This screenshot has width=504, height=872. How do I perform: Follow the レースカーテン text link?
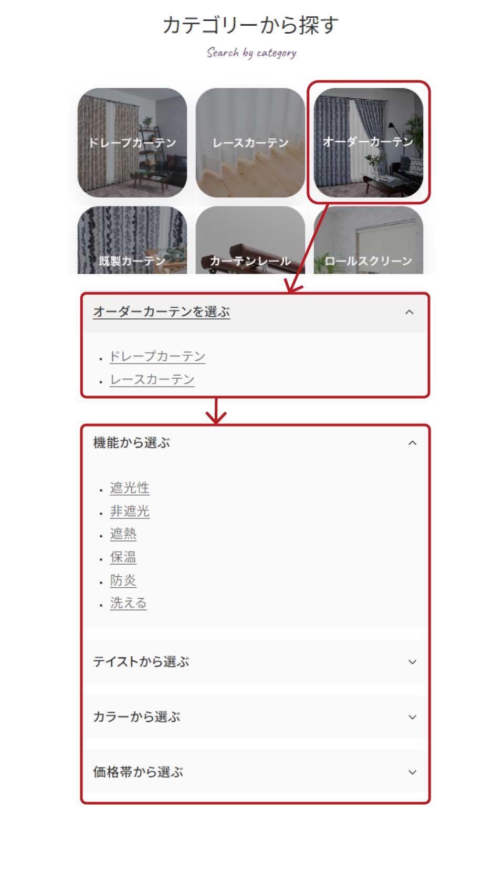click(152, 379)
